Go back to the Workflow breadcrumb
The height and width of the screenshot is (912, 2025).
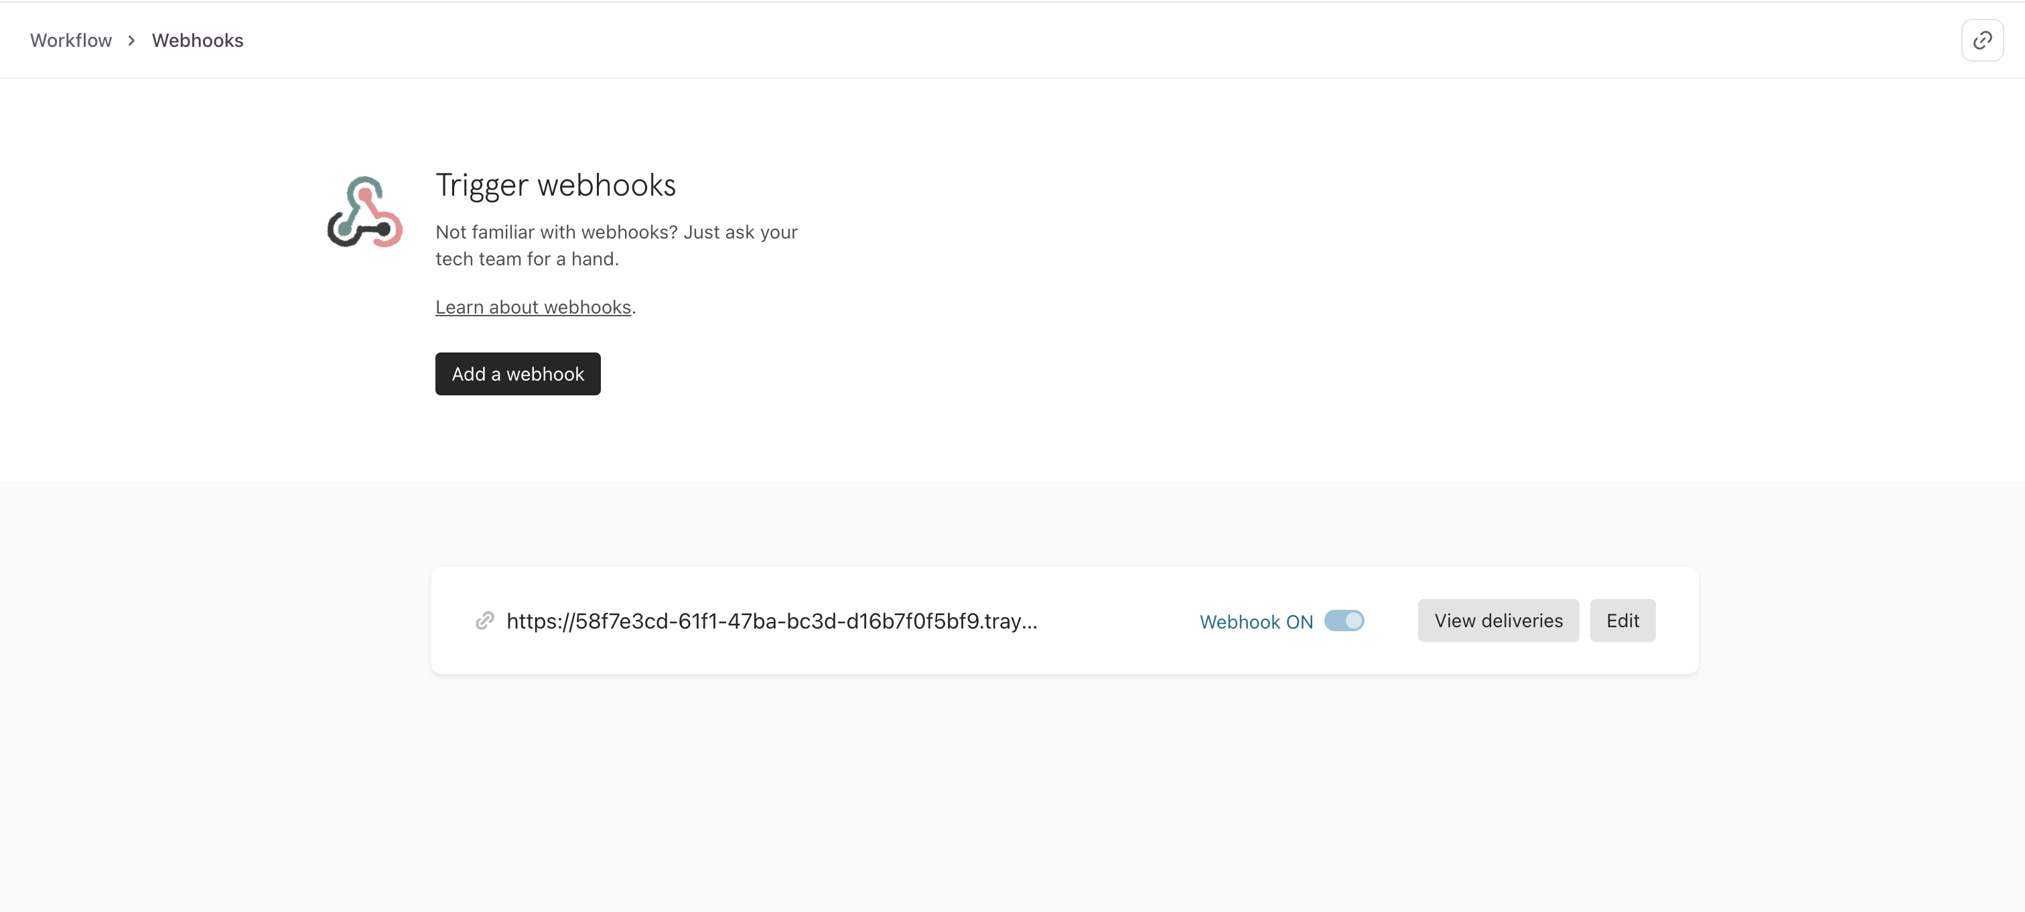[x=71, y=40]
